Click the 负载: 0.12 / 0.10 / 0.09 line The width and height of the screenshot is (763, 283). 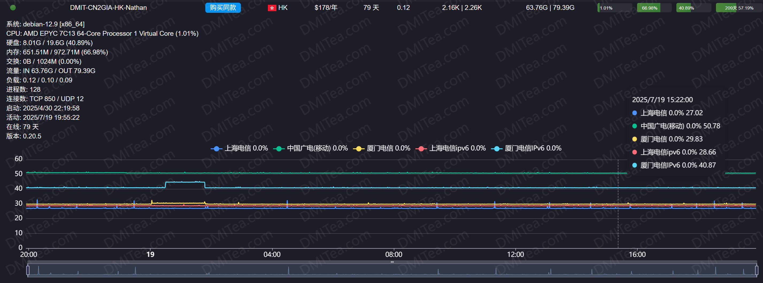pyautogui.click(x=39, y=80)
